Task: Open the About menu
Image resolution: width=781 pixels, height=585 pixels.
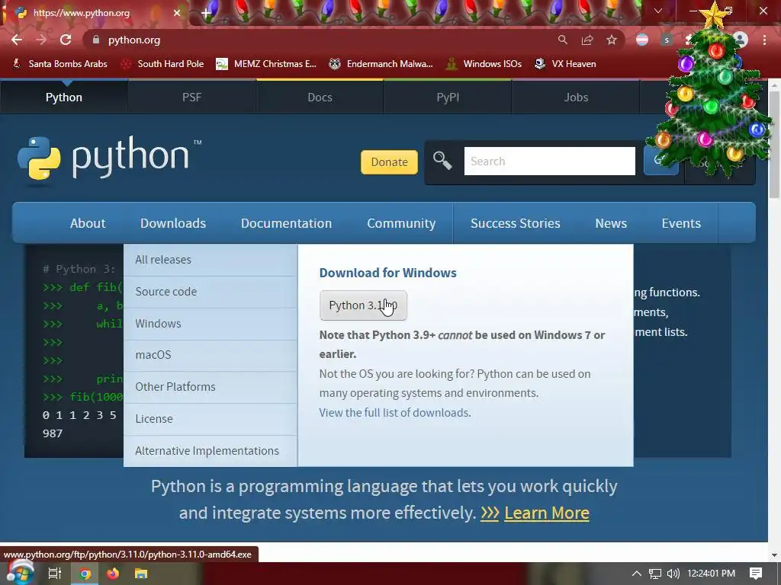Action: pos(88,223)
